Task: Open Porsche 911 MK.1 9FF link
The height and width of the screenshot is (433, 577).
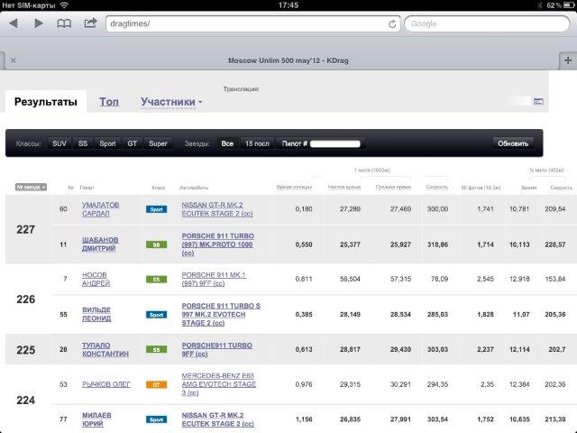Action: click(x=214, y=279)
